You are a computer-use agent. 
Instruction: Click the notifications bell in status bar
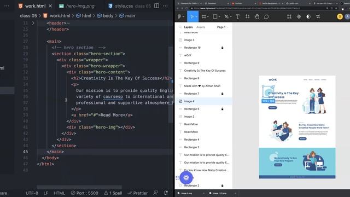[166, 193]
